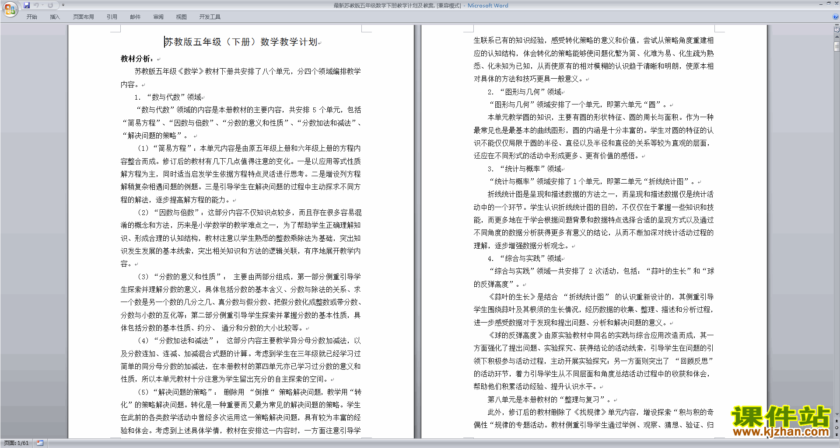Viewport: 840px width, 448px height.
Task: Click the line 第八单元是本册教材的“整理与复习”
Action: [549, 399]
